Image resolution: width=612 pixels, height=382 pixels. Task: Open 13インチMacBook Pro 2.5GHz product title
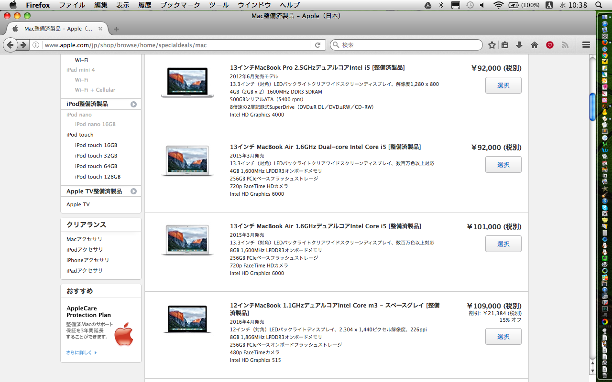[317, 68]
